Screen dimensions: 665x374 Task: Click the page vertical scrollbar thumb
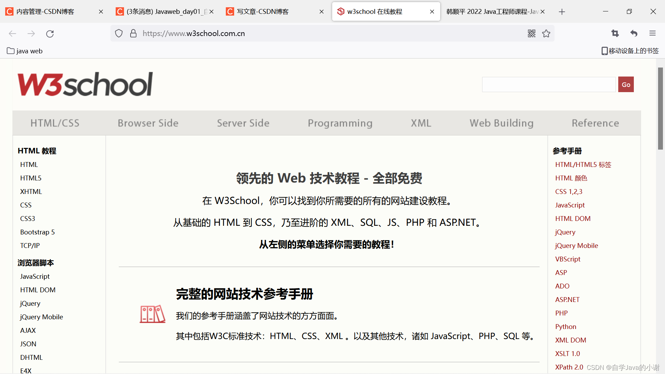coord(660,108)
